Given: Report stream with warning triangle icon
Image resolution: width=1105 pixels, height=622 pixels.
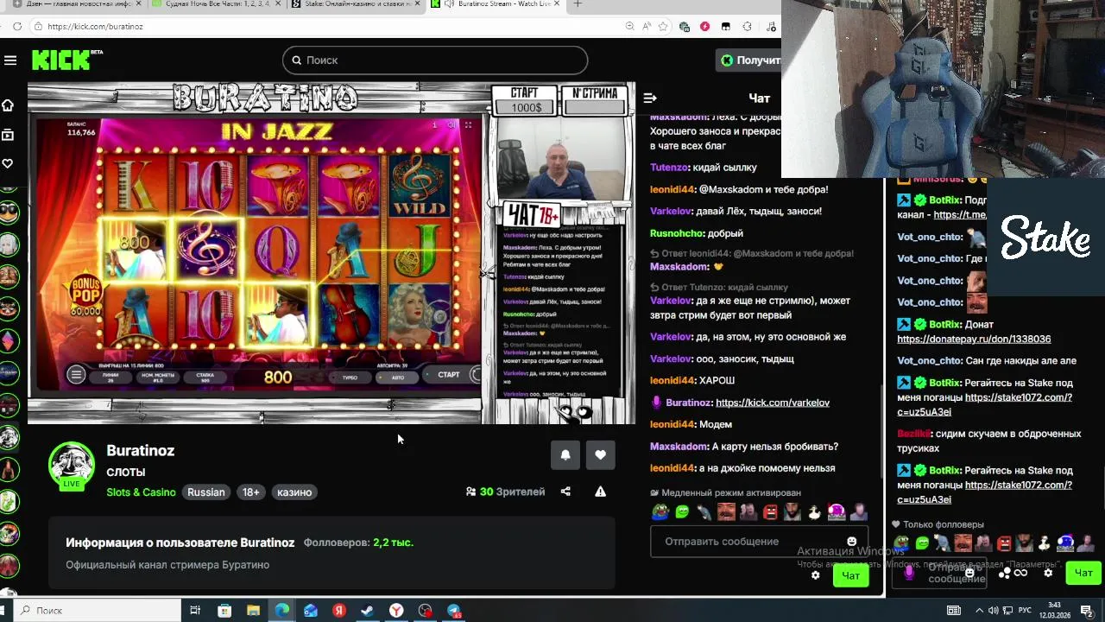Looking at the screenshot, I should click(x=600, y=492).
